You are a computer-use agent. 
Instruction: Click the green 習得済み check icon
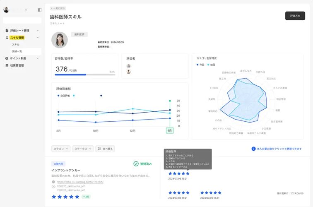click(x=136, y=164)
